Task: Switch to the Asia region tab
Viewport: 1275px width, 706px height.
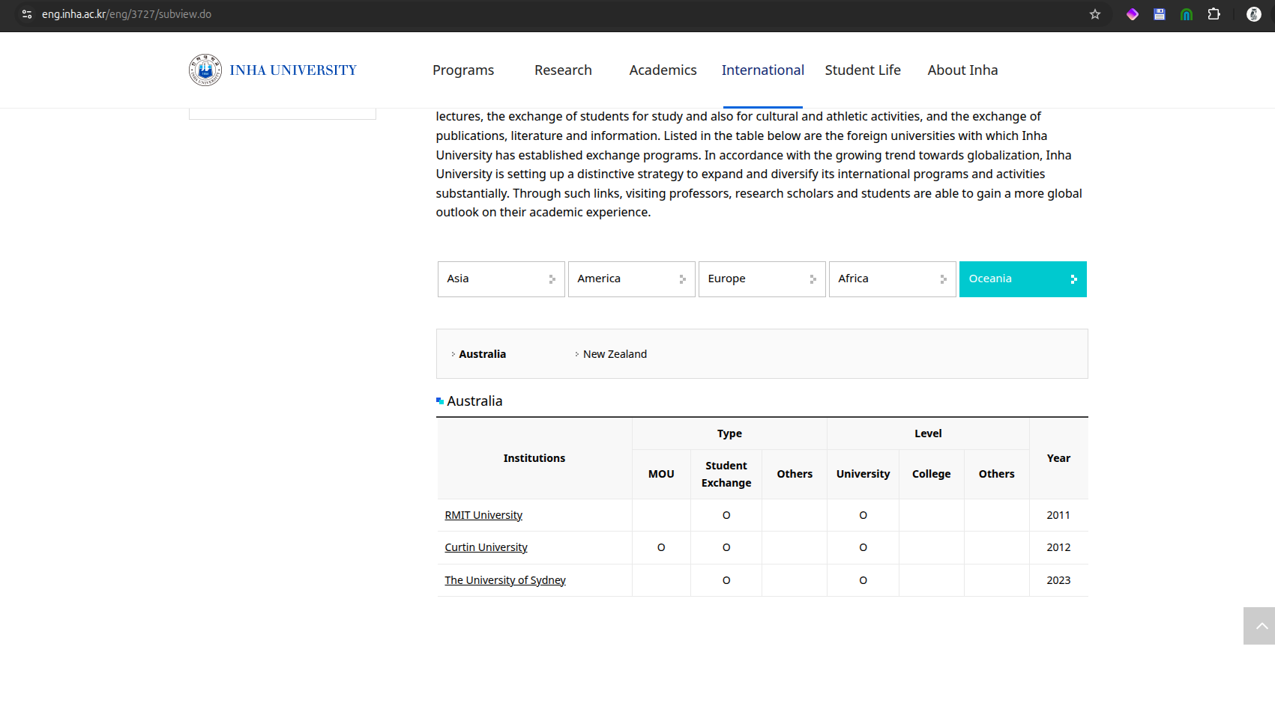Action: click(501, 279)
